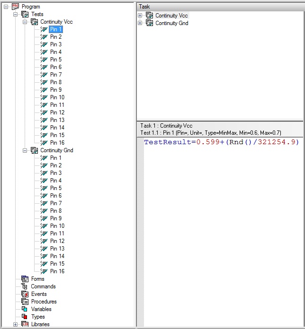This screenshot has width=305, height=329.
Task: Collapse Continuity Vcc in the left tree
Action: 25,22
